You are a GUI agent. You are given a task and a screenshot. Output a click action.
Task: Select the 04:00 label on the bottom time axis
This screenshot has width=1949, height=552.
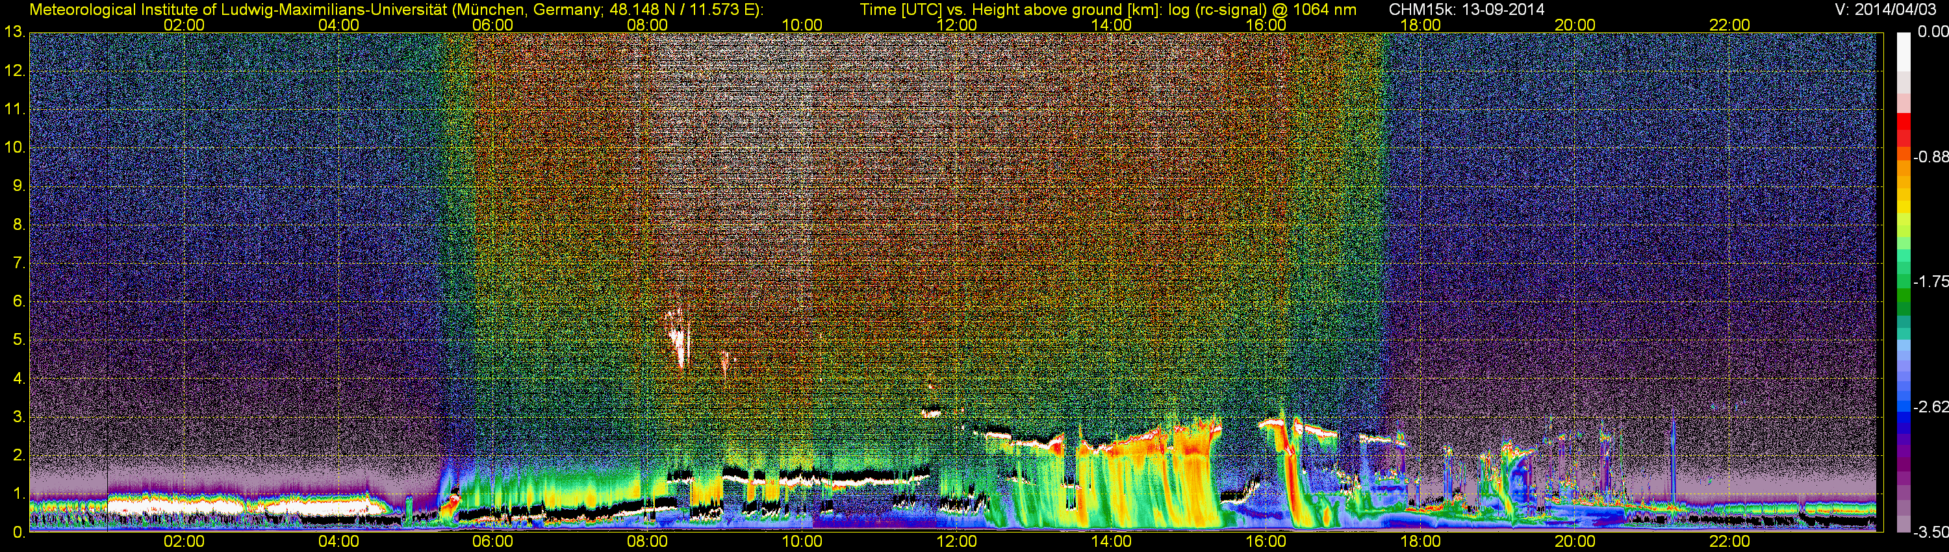[x=338, y=542]
